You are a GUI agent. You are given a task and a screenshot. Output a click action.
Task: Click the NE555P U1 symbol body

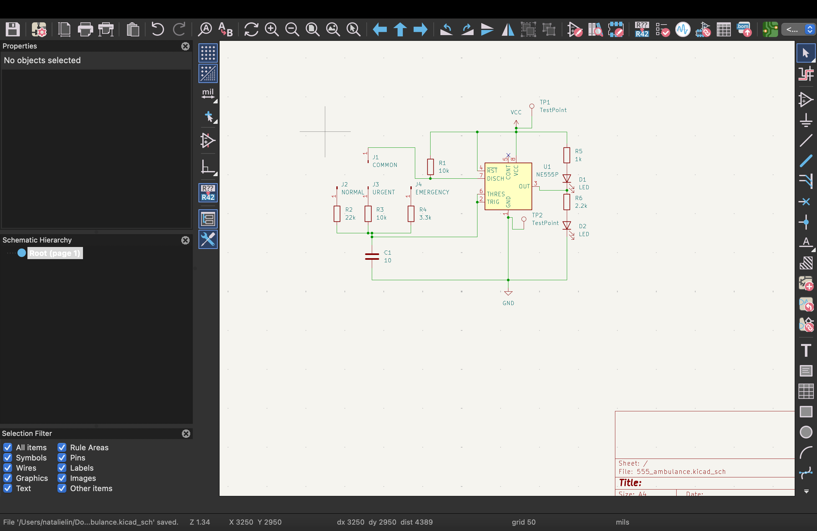[x=508, y=186]
